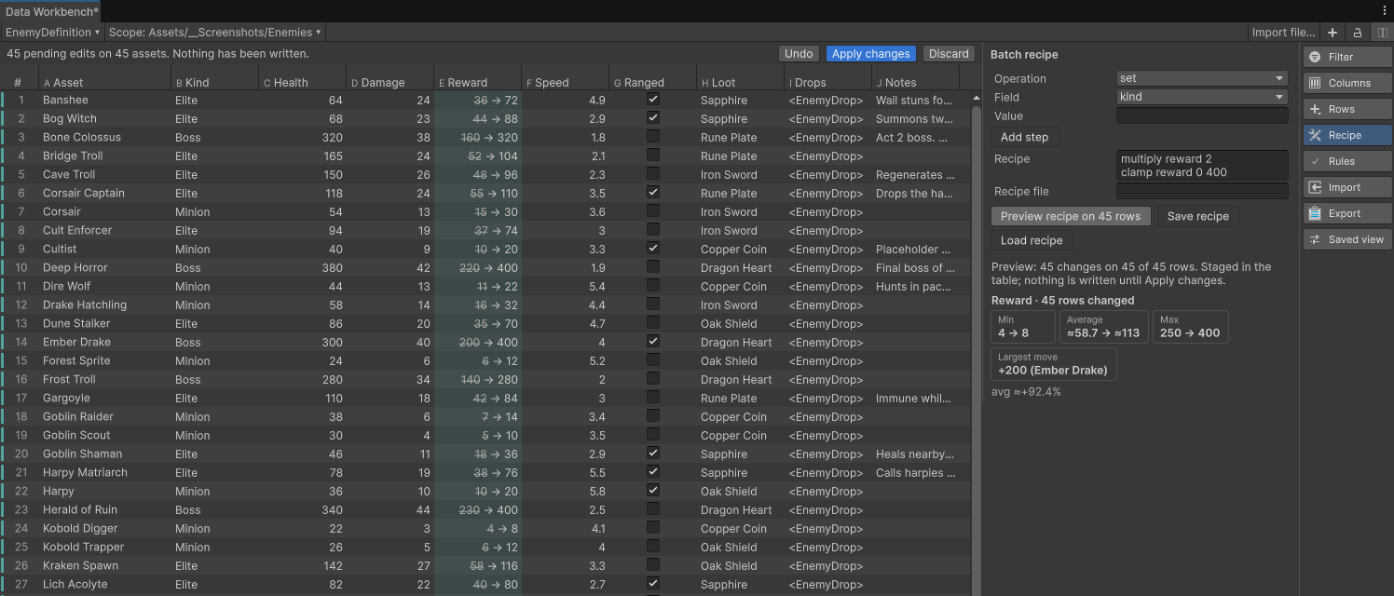Click the Reward column header
This screenshot has width=1394, height=596.
point(478,82)
